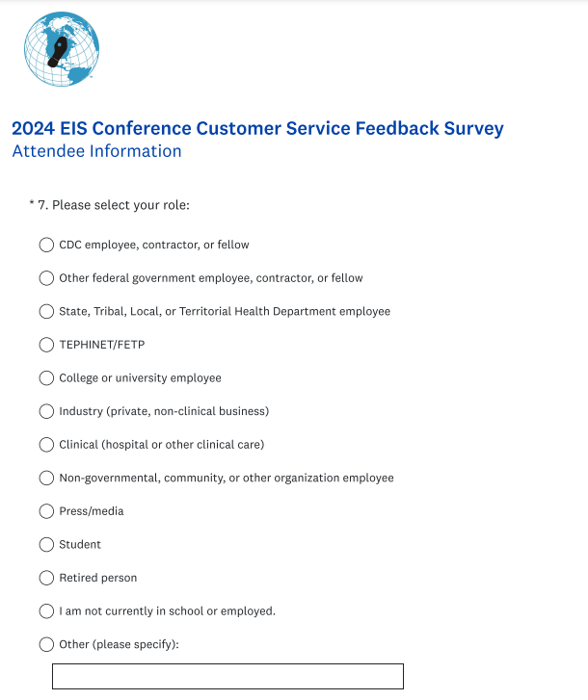This screenshot has width=588, height=700.
Task: Click the Attendee Information subtitle
Action: coord(96,151)
